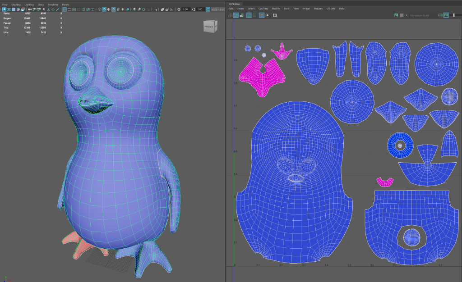Open the viewport Renderer menu
462x282 pixels.
[x=53, y=5]
